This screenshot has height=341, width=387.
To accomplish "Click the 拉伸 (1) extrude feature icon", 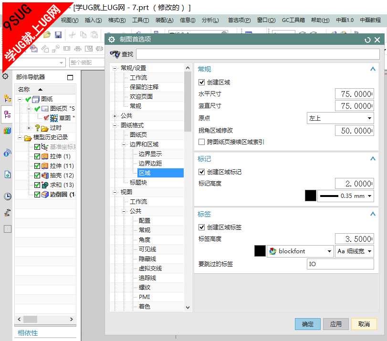I will (x=45, y=156).
